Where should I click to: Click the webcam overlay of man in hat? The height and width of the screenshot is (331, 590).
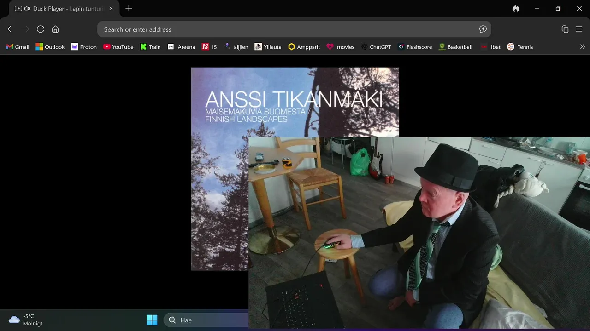coord(419,233)
